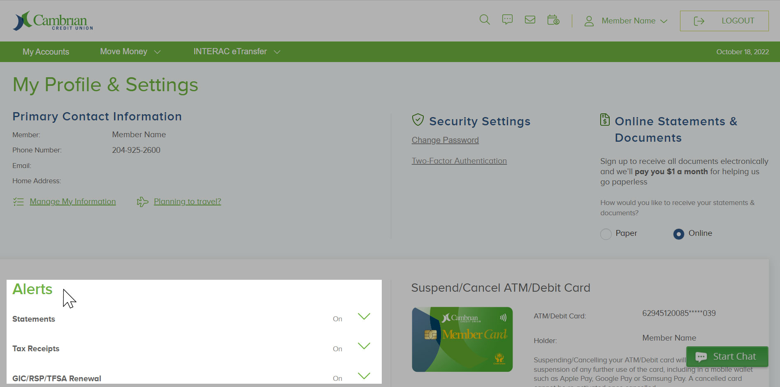
Task: Open the appointment booking calendar icon
Action: coord(553,20)
